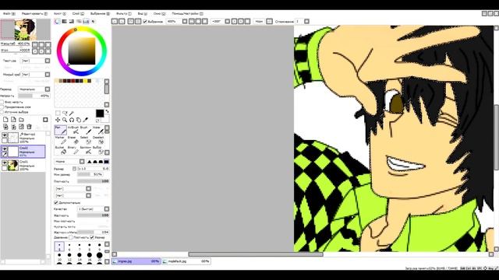Open the Layer menu
Image resolution: width=499 pixels, height=280 pixels.
(x=78, y=14)
